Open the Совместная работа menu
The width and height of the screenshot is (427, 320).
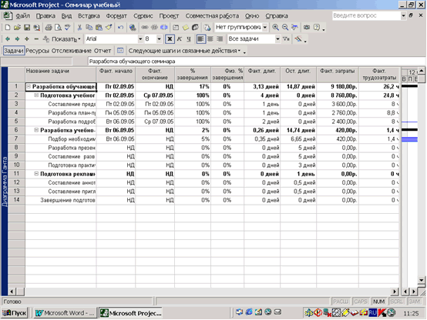(212, 16)
